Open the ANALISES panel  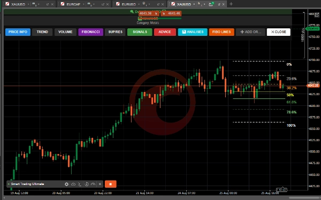pos(193,32)
